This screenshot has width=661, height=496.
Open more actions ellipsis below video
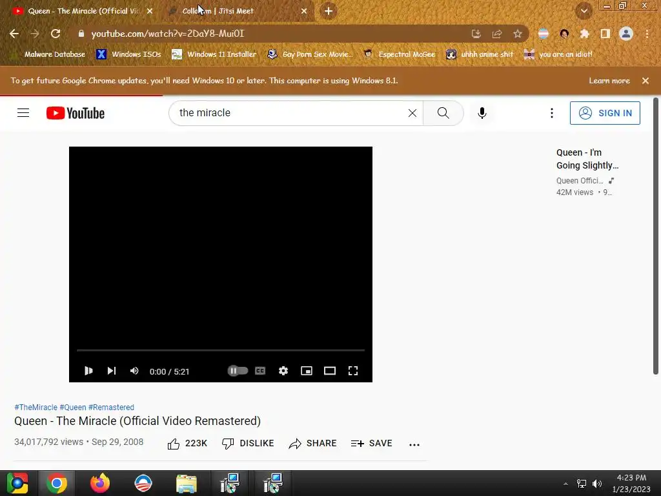pos(414,444)
